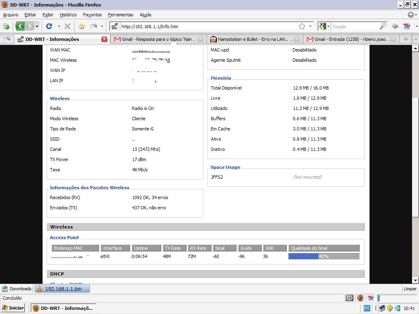Screen dimensions: 419x314
Task: Go to the home page icon
Action: pyautogui.click(x=82, y=26)
